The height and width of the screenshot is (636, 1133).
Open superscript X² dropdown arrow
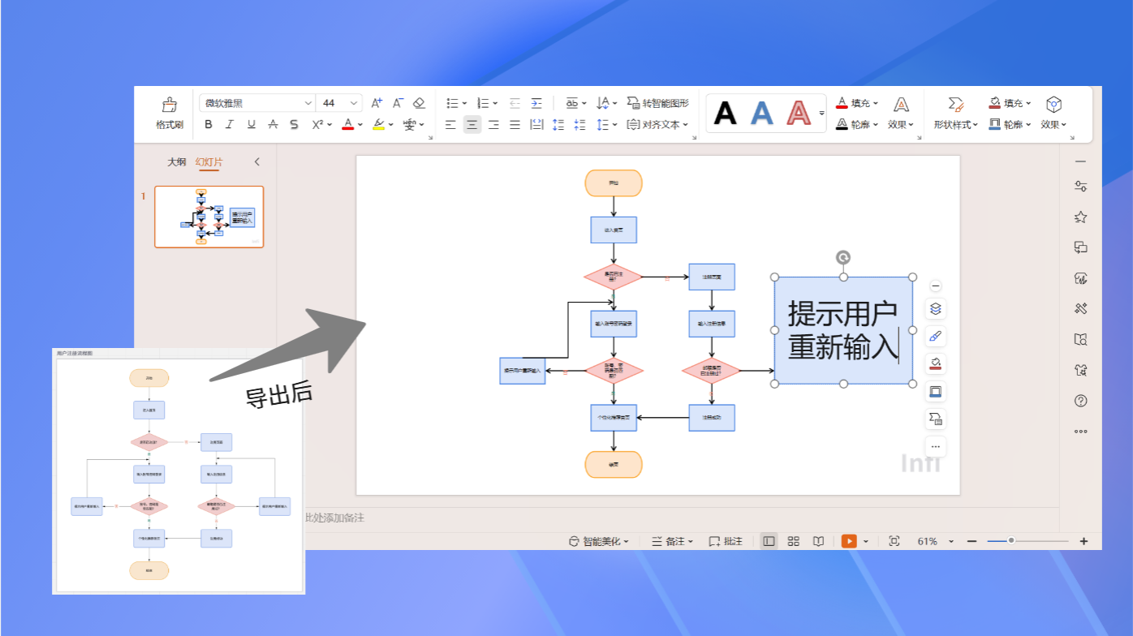(x=329, y=125)
